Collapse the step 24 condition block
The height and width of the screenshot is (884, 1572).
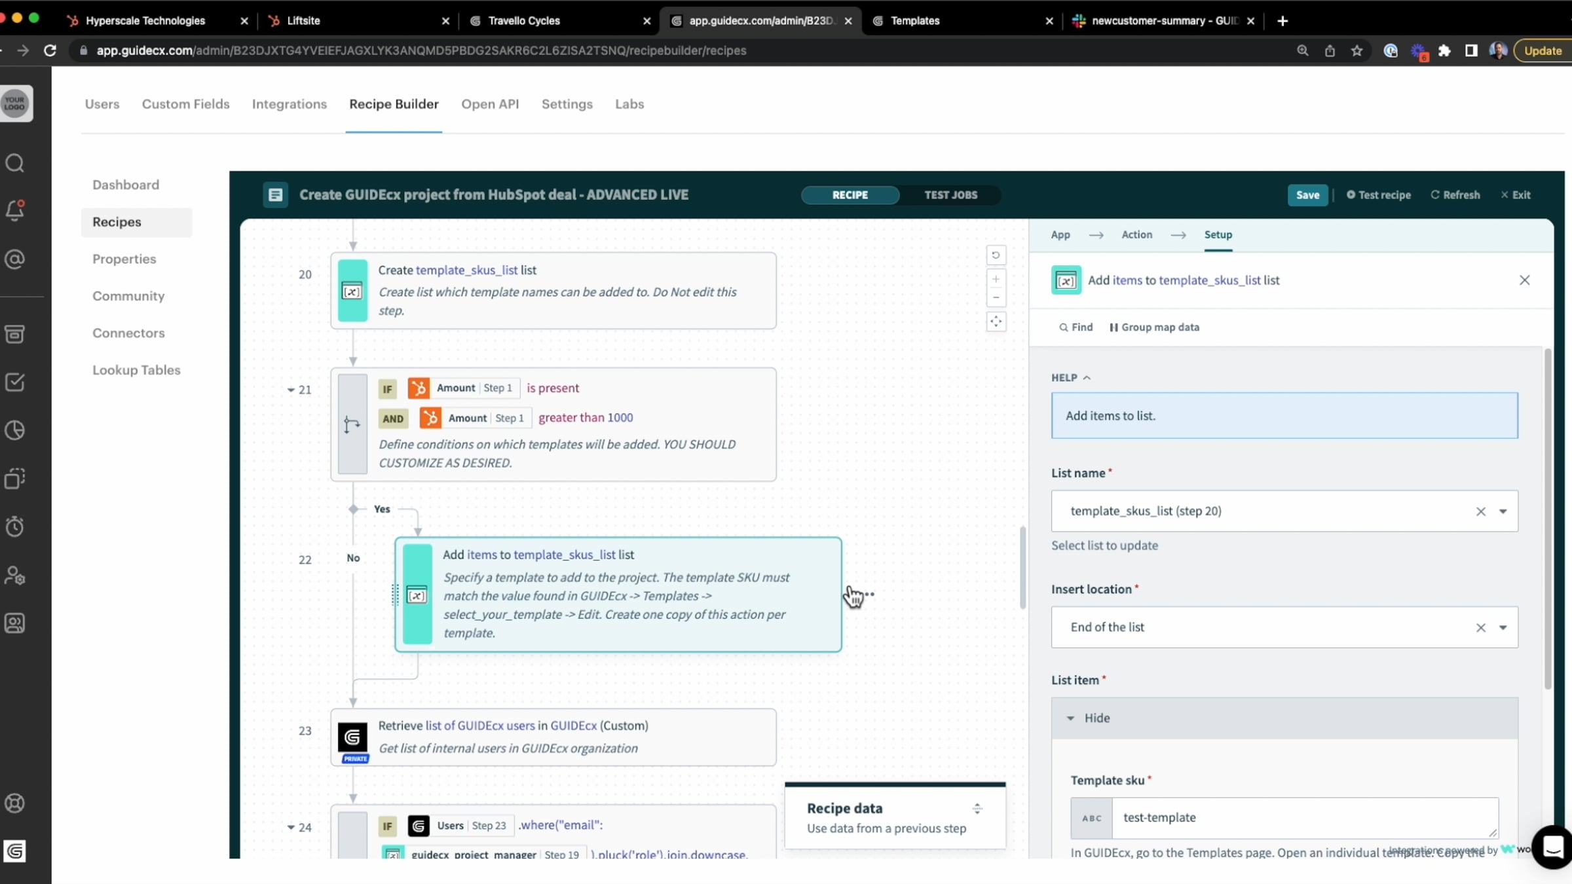pyautogui.click(x=291, y=827)
